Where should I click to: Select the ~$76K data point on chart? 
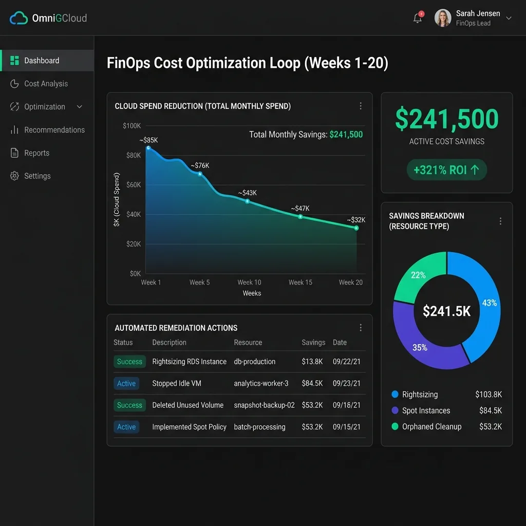tap(200, 174)
